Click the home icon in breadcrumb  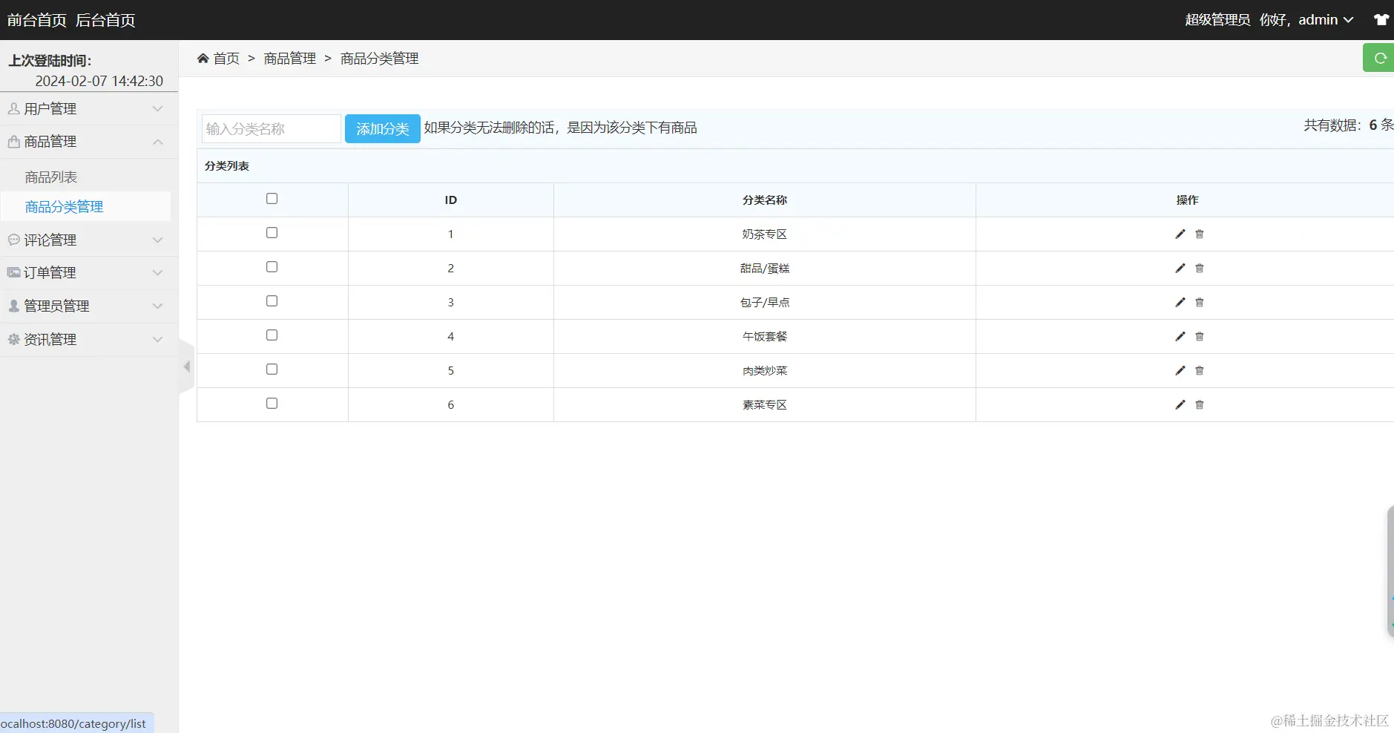pyautogui.click(x=203, y=58)
